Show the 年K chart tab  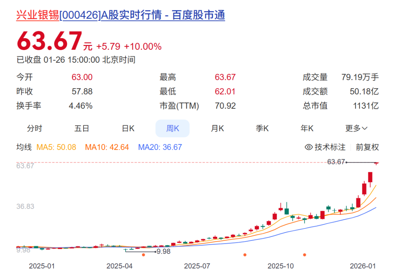tap(307, 128)
